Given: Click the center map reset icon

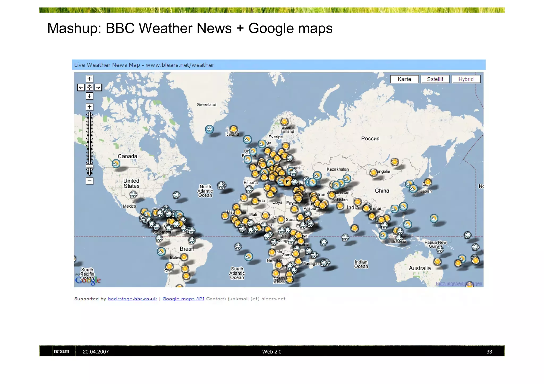Looking at the screenshot, I should [x=90, y=87].
